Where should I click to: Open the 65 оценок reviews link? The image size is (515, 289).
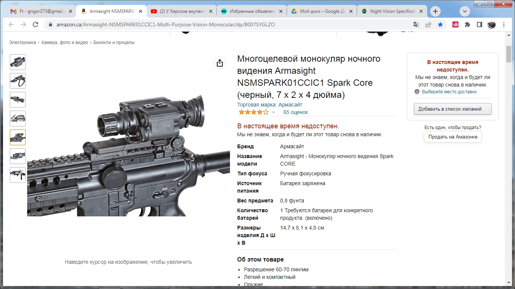click(296, 112)
